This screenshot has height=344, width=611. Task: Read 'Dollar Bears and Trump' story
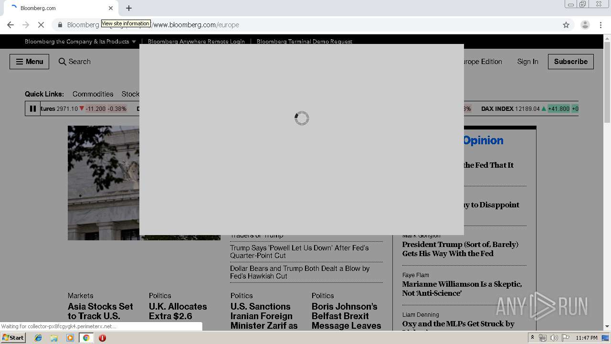pos(300,272)
